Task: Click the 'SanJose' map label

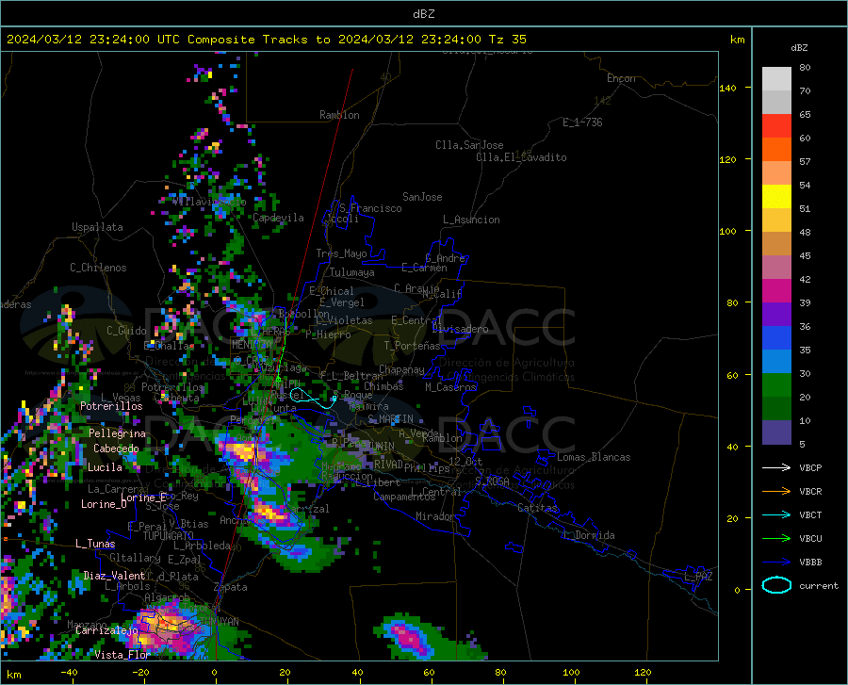Action: [x=422, y=197]
